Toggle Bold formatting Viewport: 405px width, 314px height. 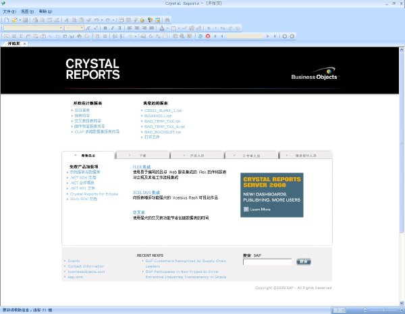(x=105, y=28)
